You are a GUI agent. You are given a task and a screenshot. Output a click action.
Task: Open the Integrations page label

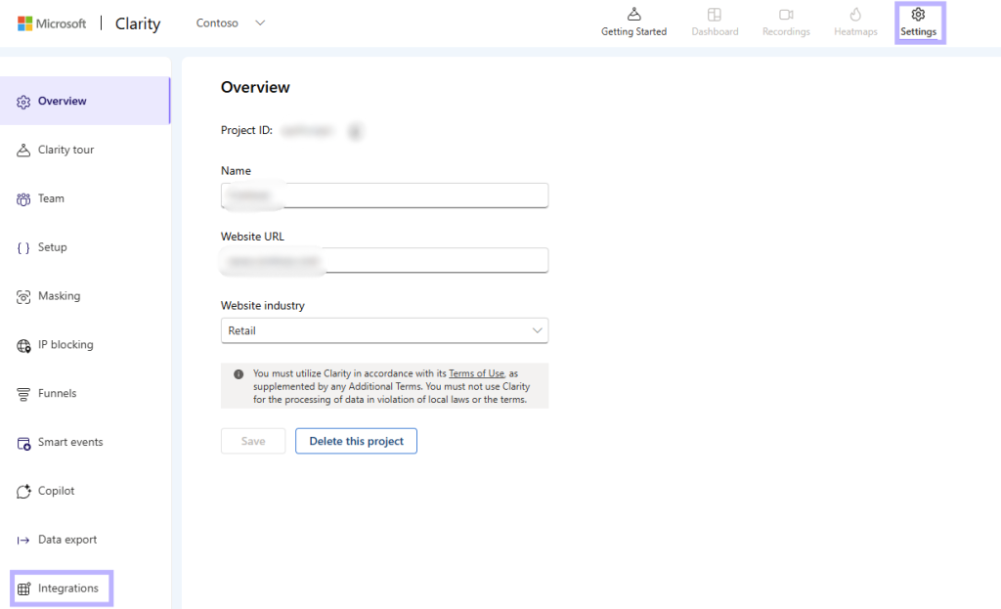68,587
